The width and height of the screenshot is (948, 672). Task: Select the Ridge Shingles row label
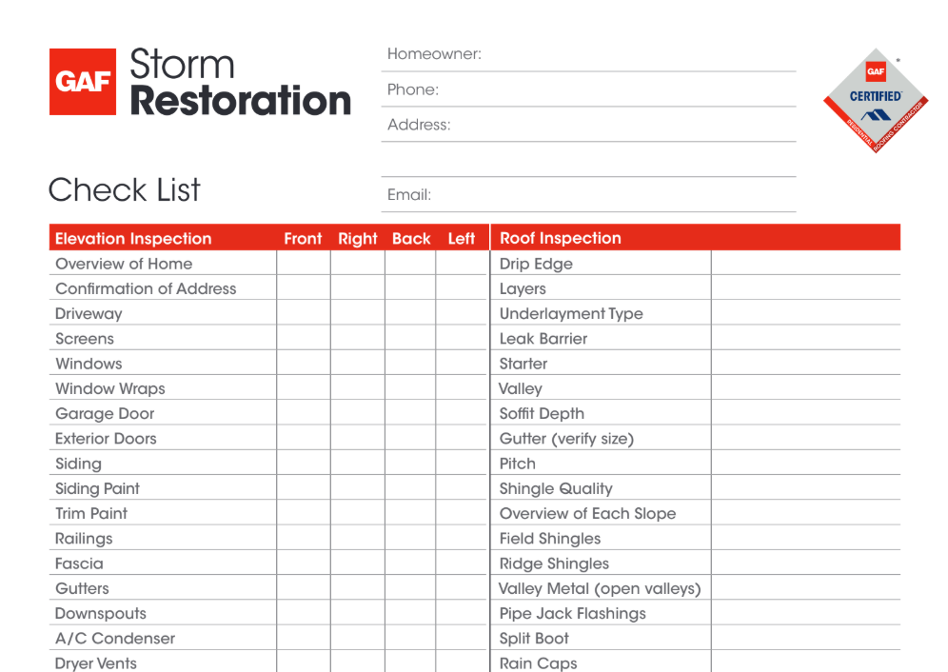[554, 563]
